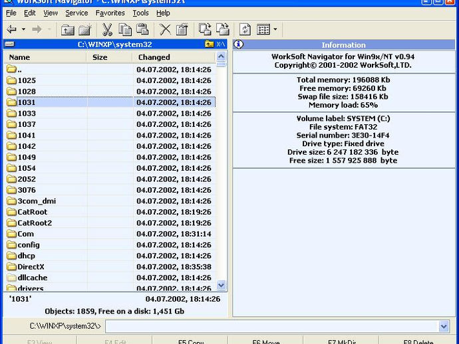Copy selection using toolbar Copy icon

[125, 29]
